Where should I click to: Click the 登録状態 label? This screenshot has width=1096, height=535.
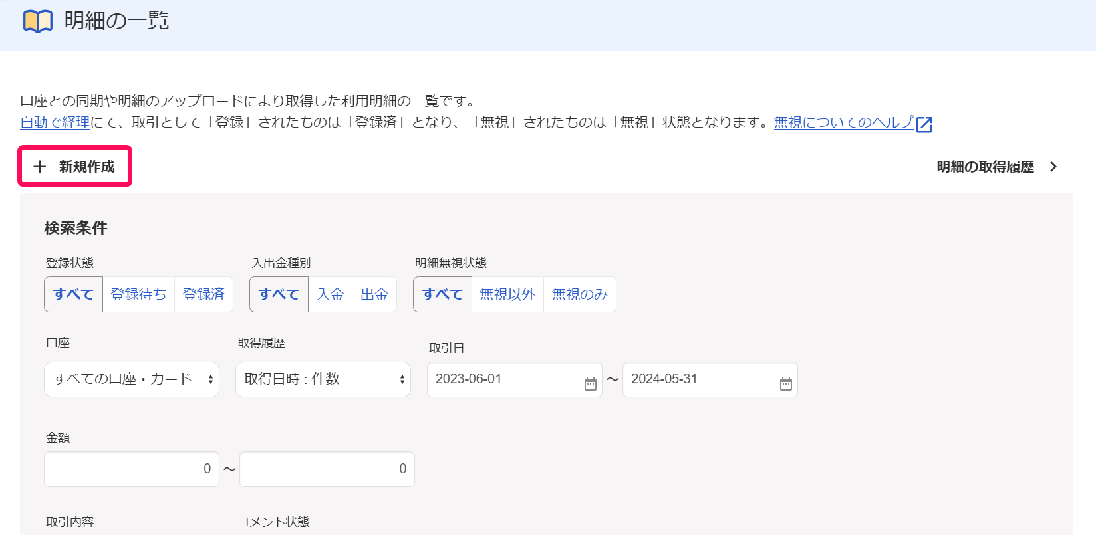click(x=70, y=263)
